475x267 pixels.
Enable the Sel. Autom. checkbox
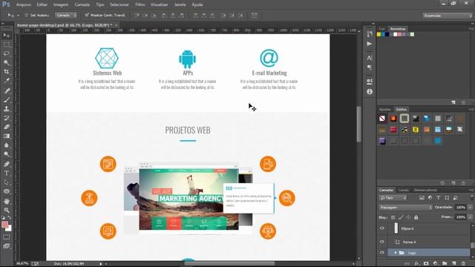pyautogui.click(x=26, y=15)
